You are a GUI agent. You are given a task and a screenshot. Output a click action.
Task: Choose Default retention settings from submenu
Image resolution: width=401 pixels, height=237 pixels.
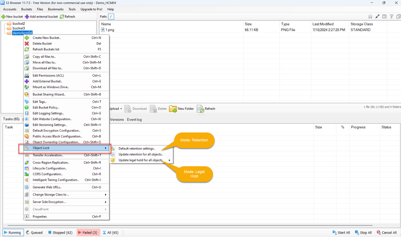(137, 148)
